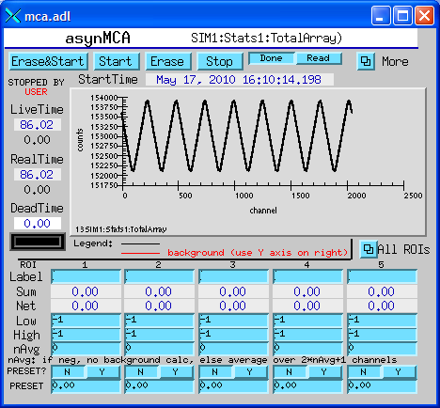Click the ROI 4 PRESET value field
The image size is (440, 408).
[x=308, y=386]
